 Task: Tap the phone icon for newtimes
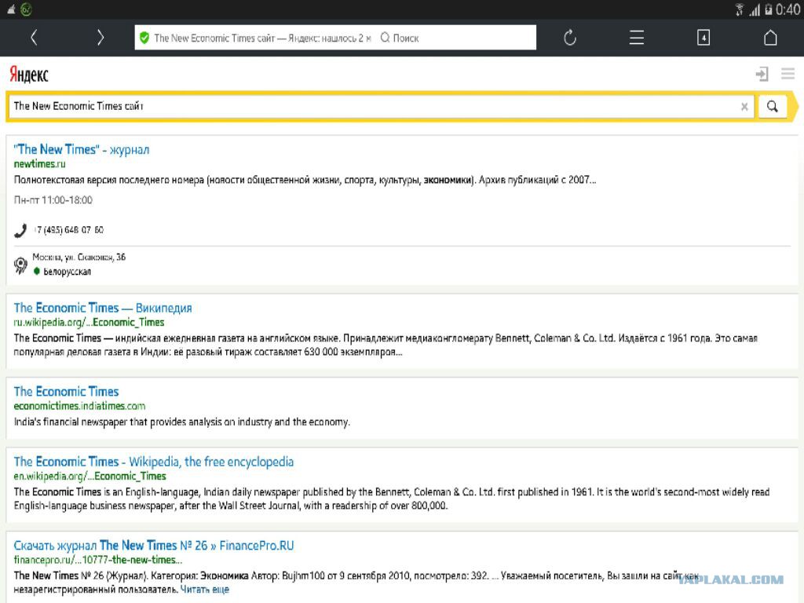(20, 230)
